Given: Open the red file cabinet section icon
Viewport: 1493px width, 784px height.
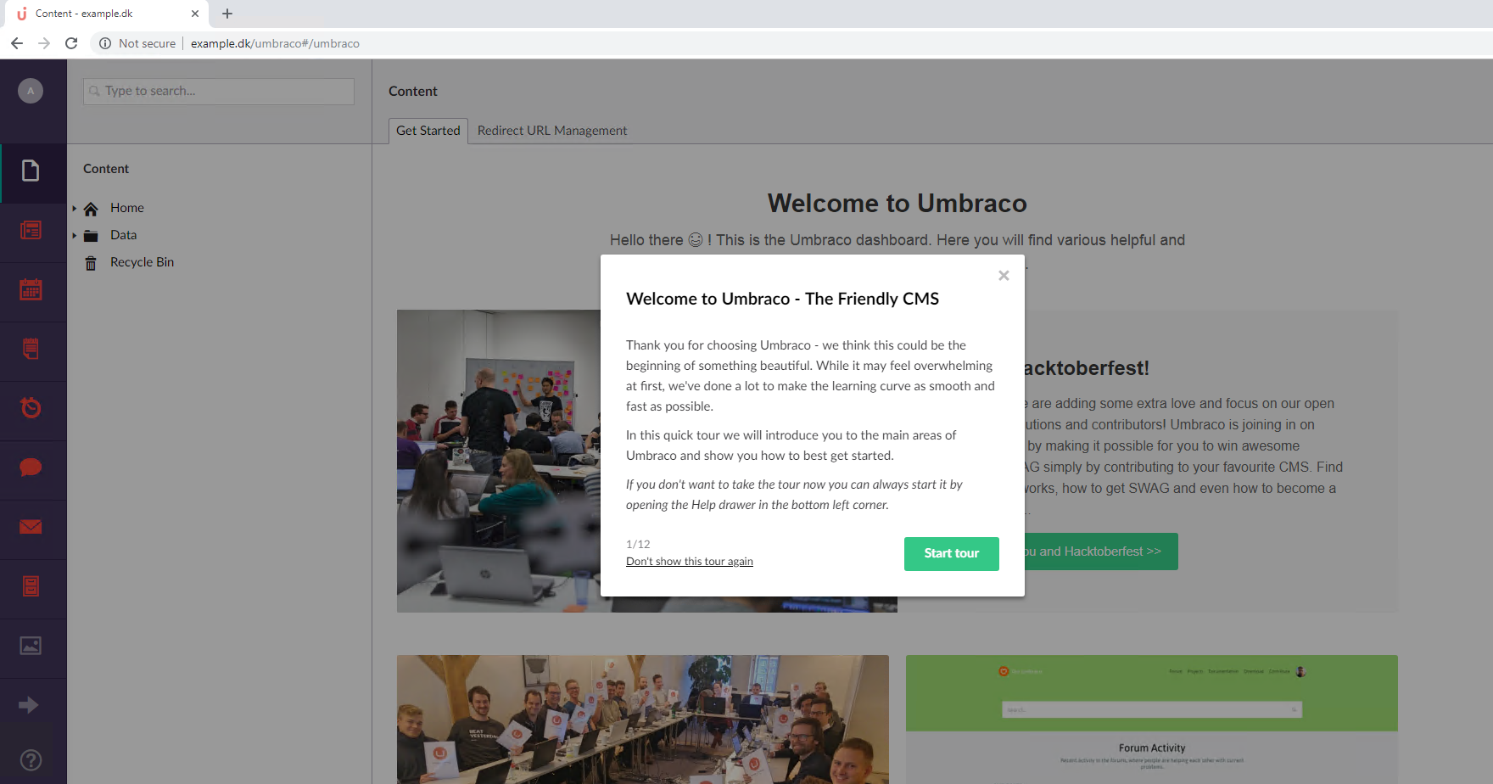Looking at the screenshot, I should tap(31, 586).
